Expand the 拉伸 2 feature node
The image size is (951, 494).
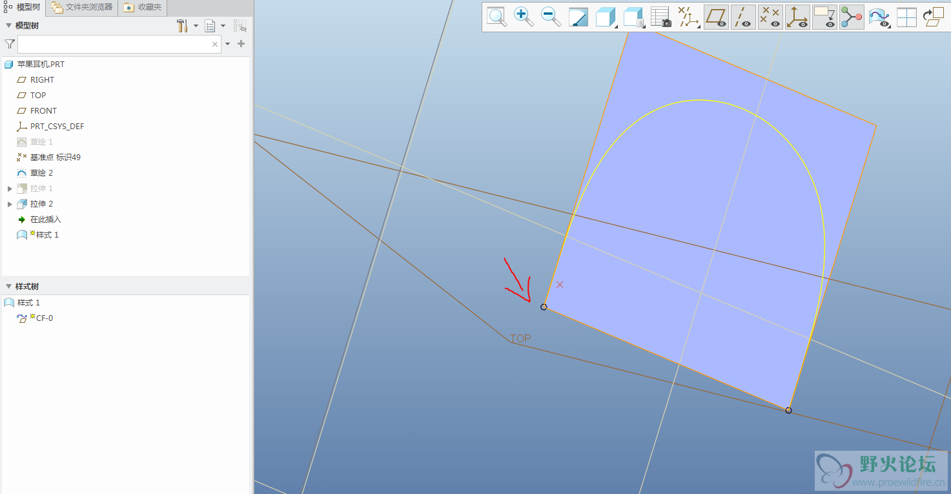[x=10, y=204]
